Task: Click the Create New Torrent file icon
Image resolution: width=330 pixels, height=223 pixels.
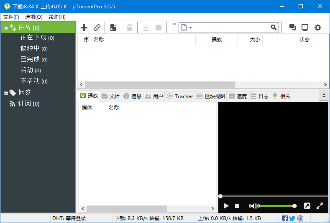Action: point(113,28)
